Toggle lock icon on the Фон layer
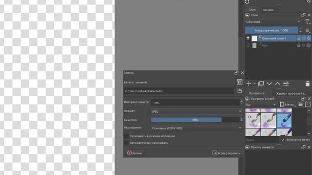This screenshot has width=312, height=175. click(x=299, y=45)
